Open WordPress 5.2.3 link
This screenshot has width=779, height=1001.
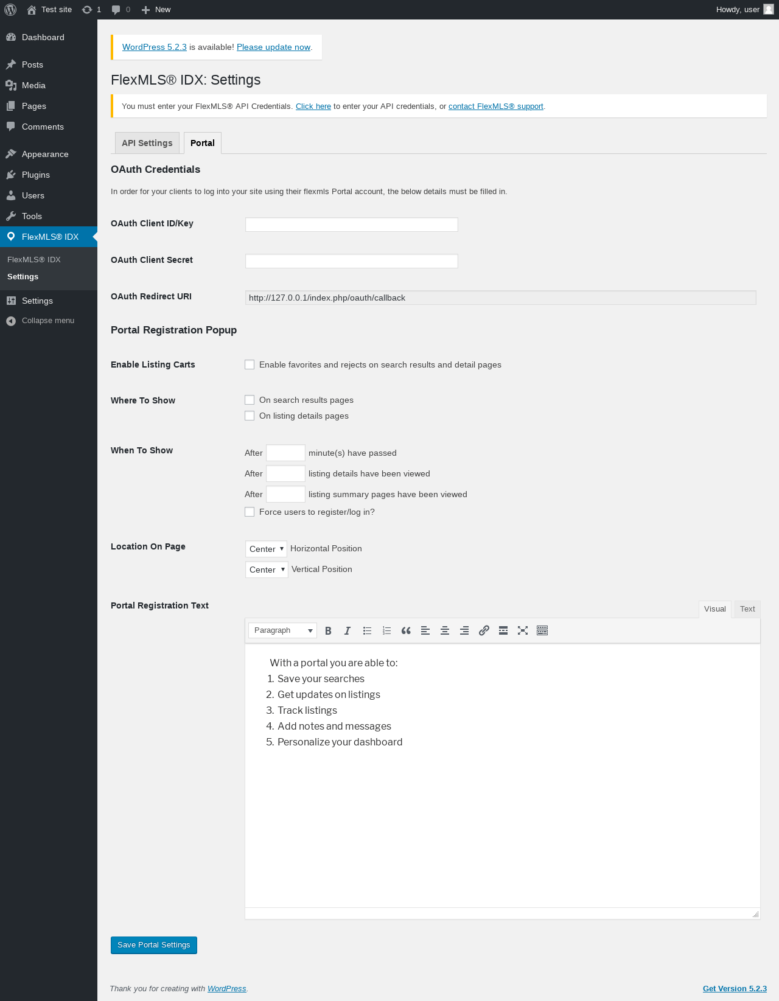tap(155, 47)
